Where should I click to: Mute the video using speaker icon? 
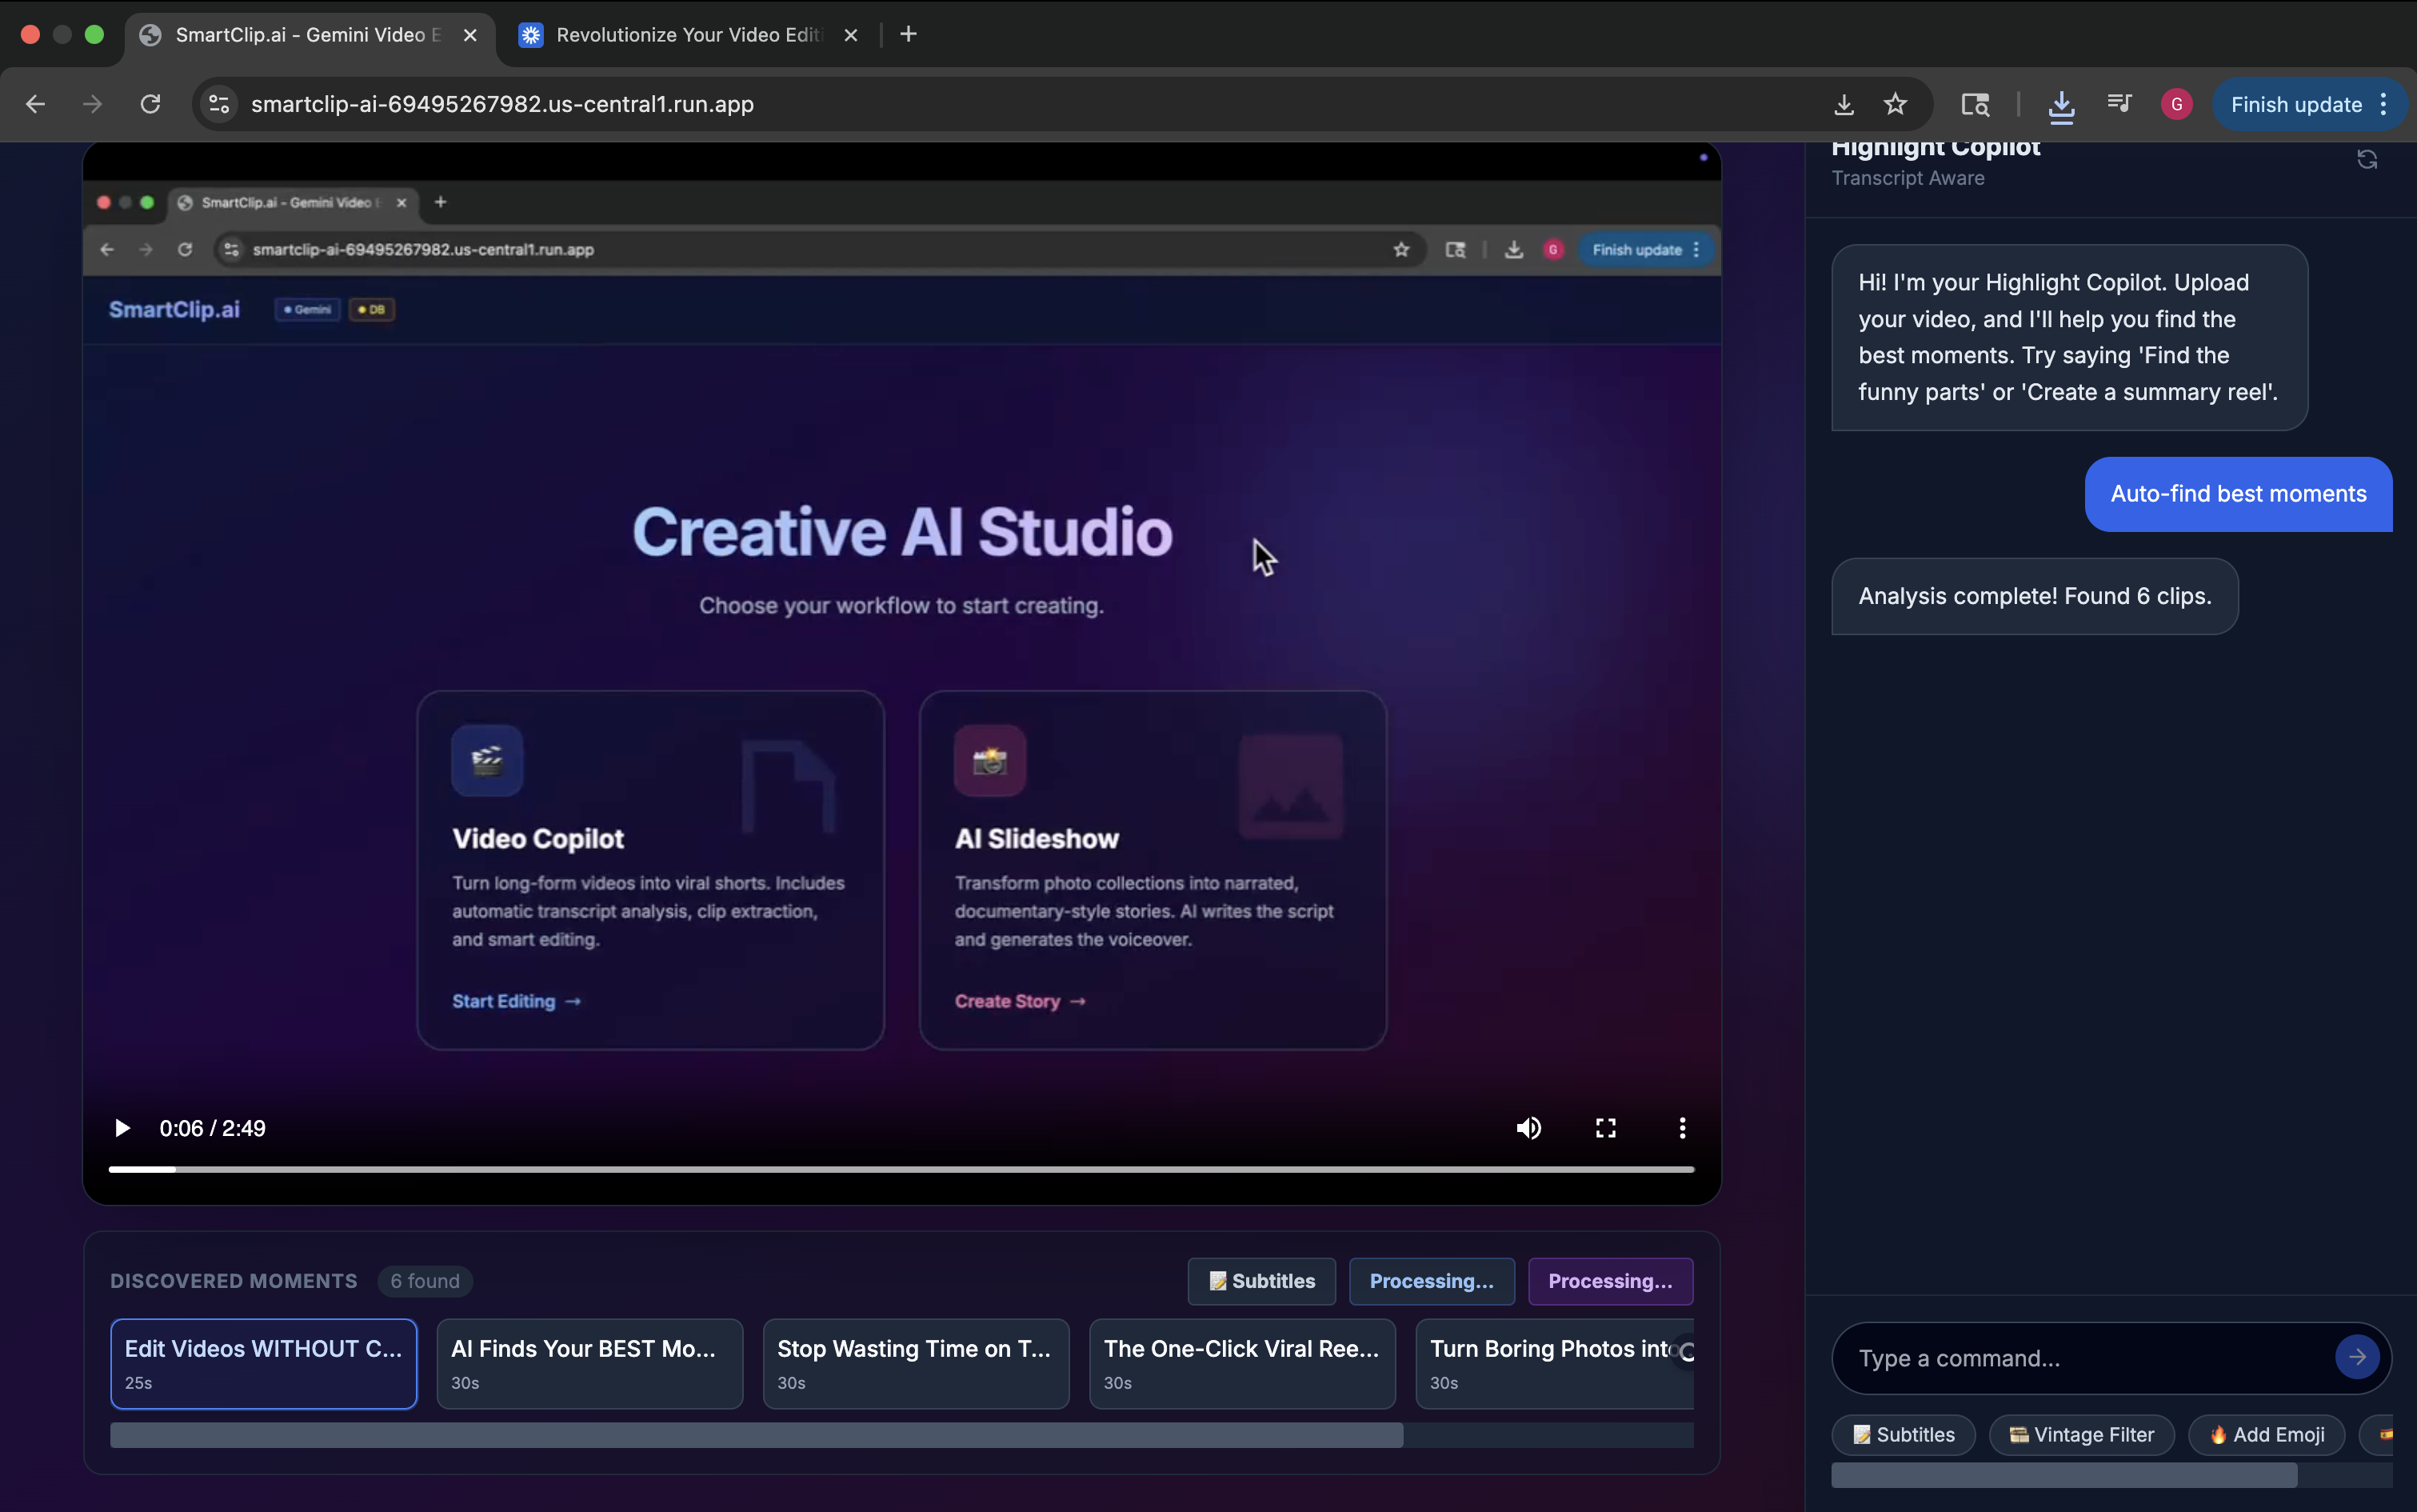[x=1528, y=1128]
